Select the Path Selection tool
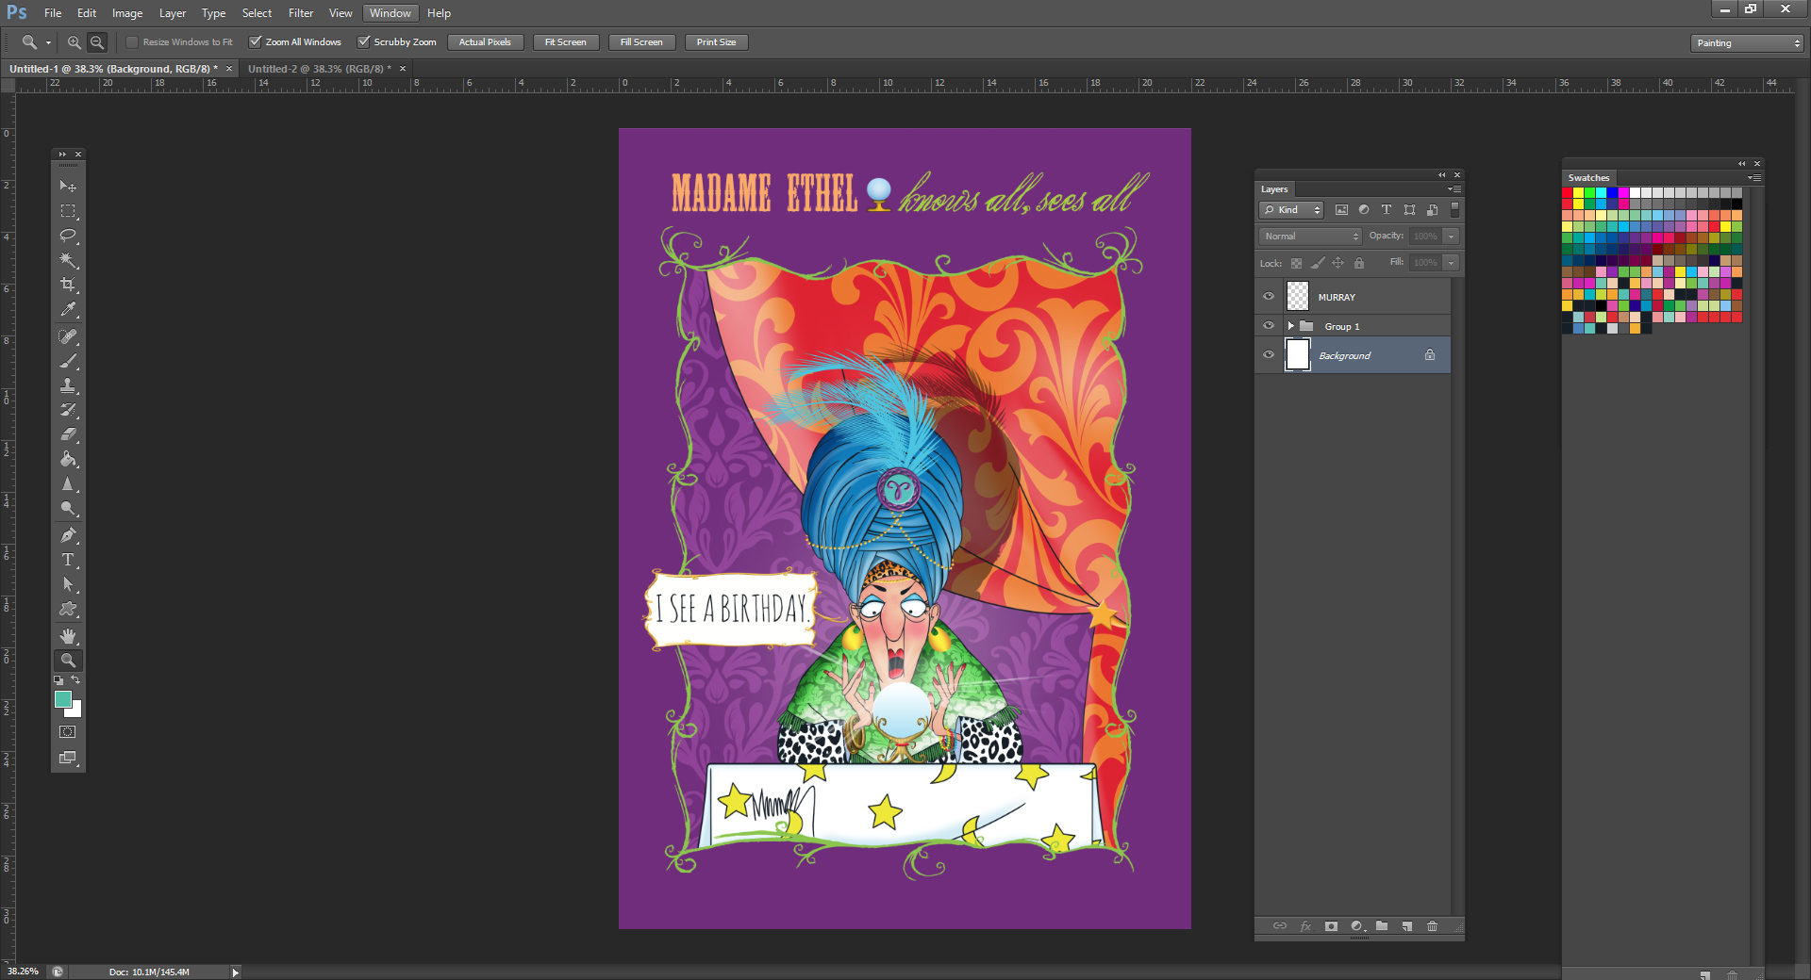1811x980 pixels. pyautogui.click(x=68, y=584)
